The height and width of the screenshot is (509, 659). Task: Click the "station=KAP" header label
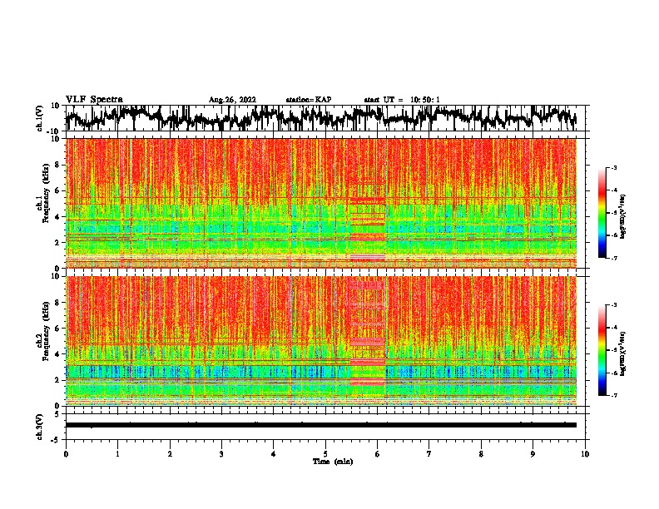tap(309, 100)
